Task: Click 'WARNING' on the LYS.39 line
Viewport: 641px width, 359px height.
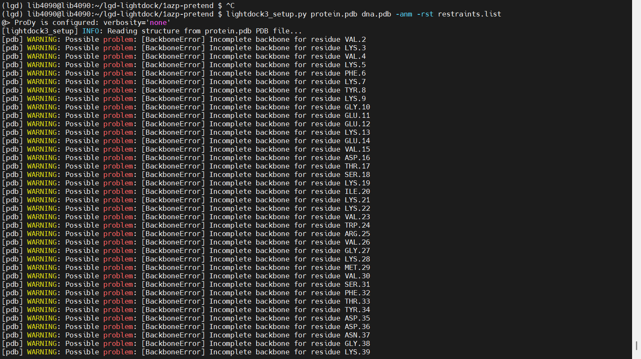Action: coord(42,352)
